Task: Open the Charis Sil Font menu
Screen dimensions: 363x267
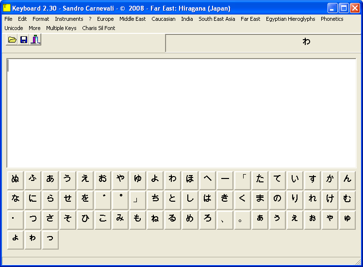Action: click(x=99, y=28)
